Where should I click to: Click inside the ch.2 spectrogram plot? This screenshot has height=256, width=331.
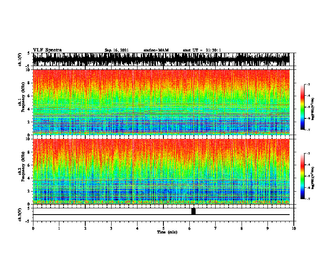coord(161,172)
